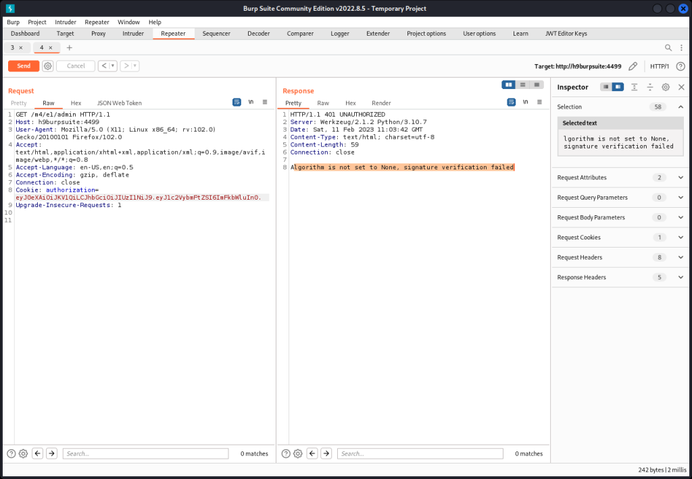The image size is (692, 479).
Task: Switch to the JWT Editor Keys tab
Action: click(x=566, y=34)
